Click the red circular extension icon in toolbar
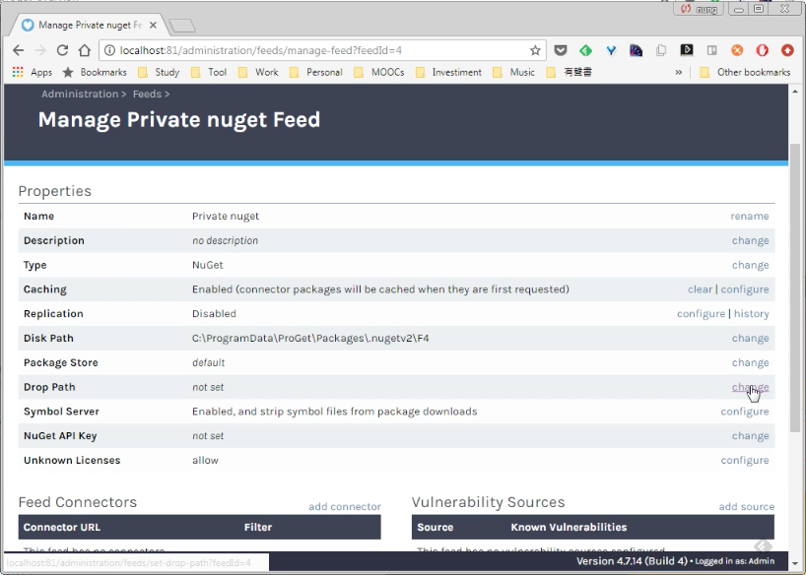Image resolution: width=806 pixels, height=575 pixels. 763,50
